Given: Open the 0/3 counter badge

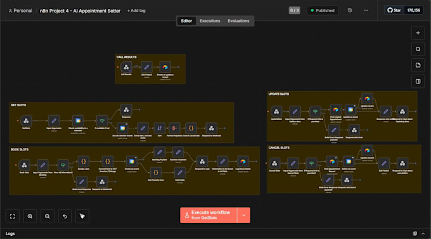Looking at the screenshot, I should [294, 10].
